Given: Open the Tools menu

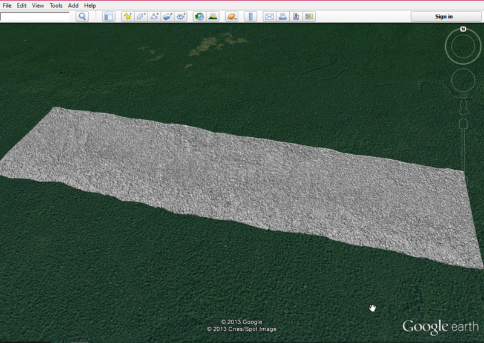Looking at the screenshot, I should coord(56,5).
